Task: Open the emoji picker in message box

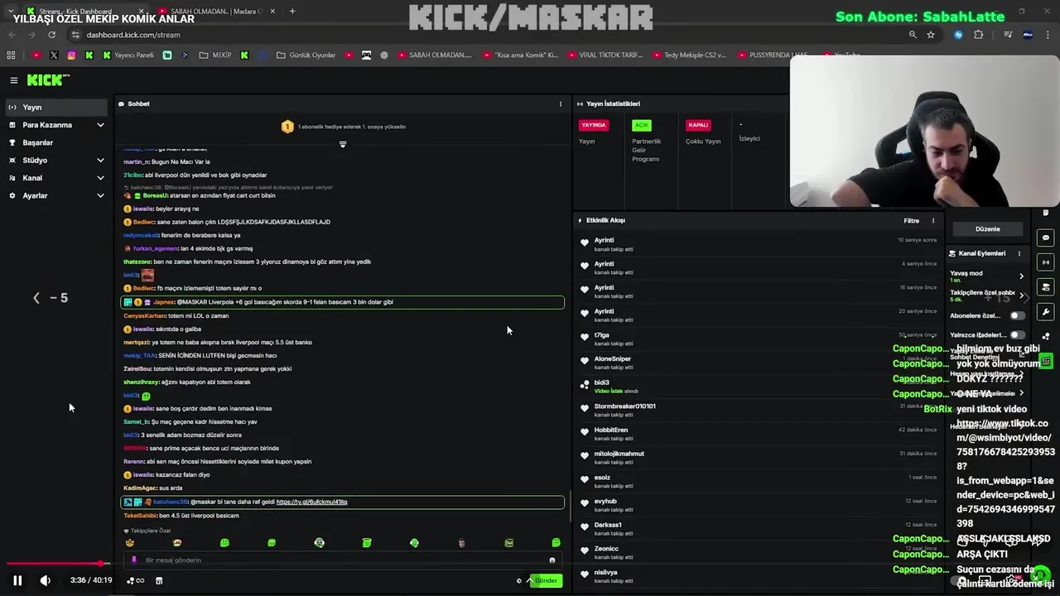Action: click(x=552, y=560)
